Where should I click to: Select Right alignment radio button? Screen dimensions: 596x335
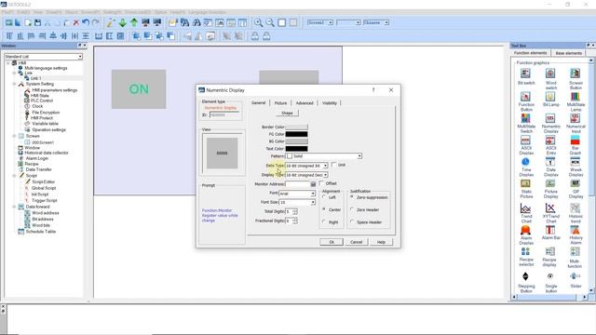[324, 221]
